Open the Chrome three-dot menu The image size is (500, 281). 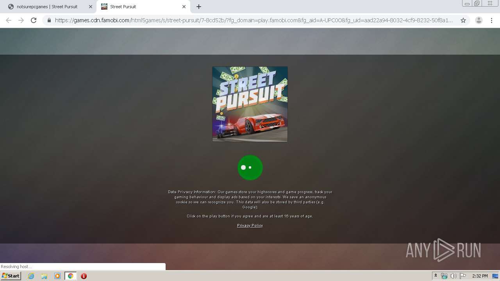pyautogui.click(x=491, y=20)
